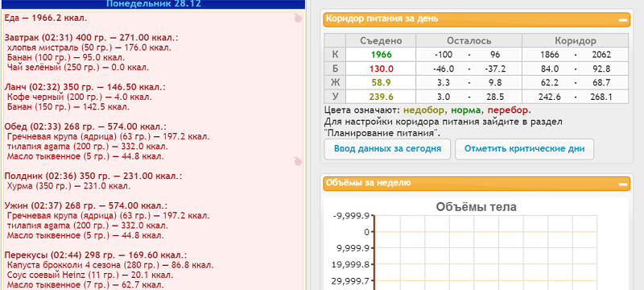Click the 'перебор' legend word
Viewport: 644px width, 290px height.
pos(508,110)
